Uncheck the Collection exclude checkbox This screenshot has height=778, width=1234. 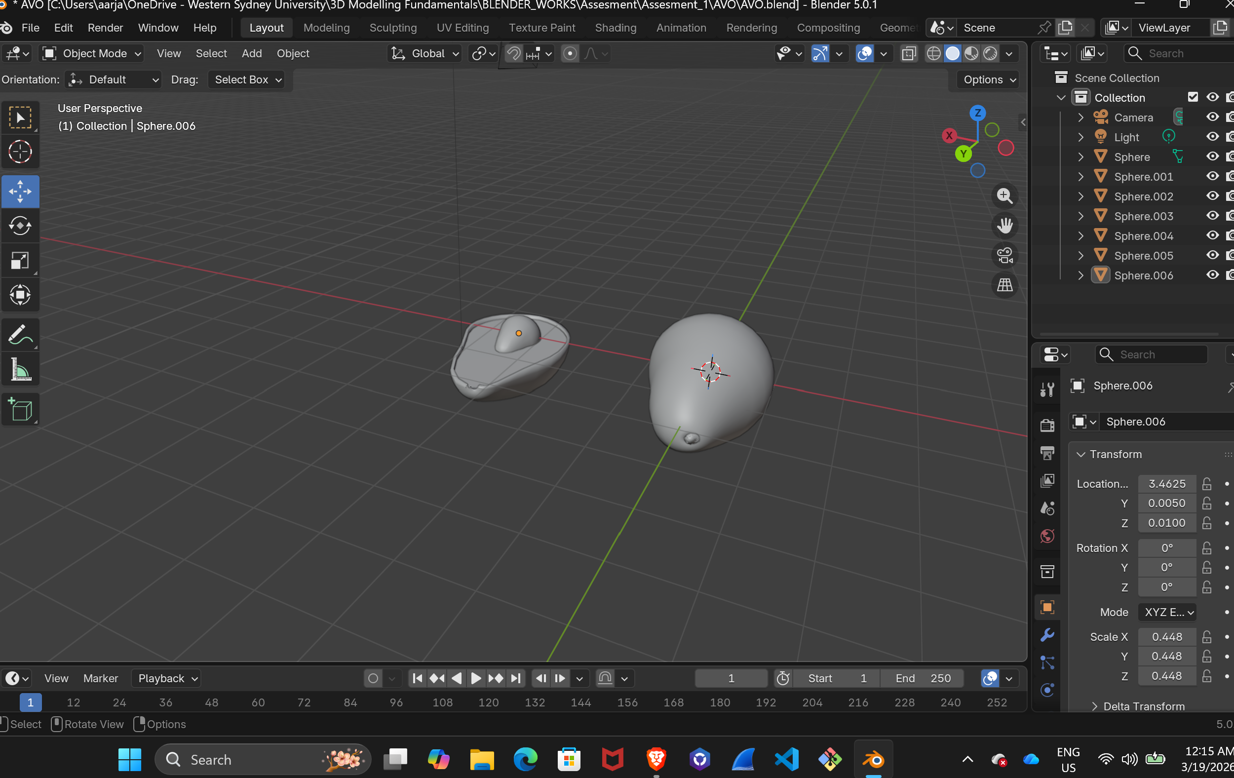coord(1193,97)
